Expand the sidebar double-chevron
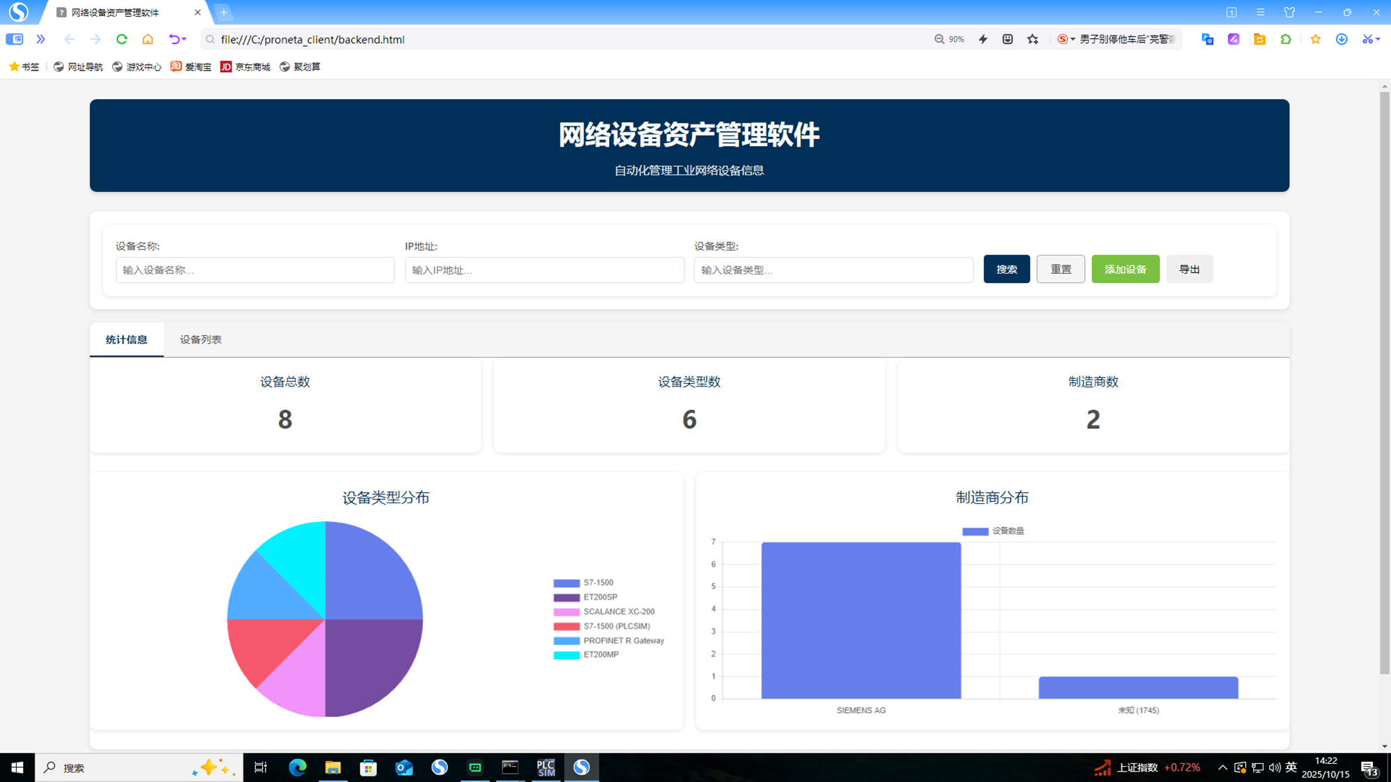Screen dimensions: 1391x782 [x=41, y=40]
